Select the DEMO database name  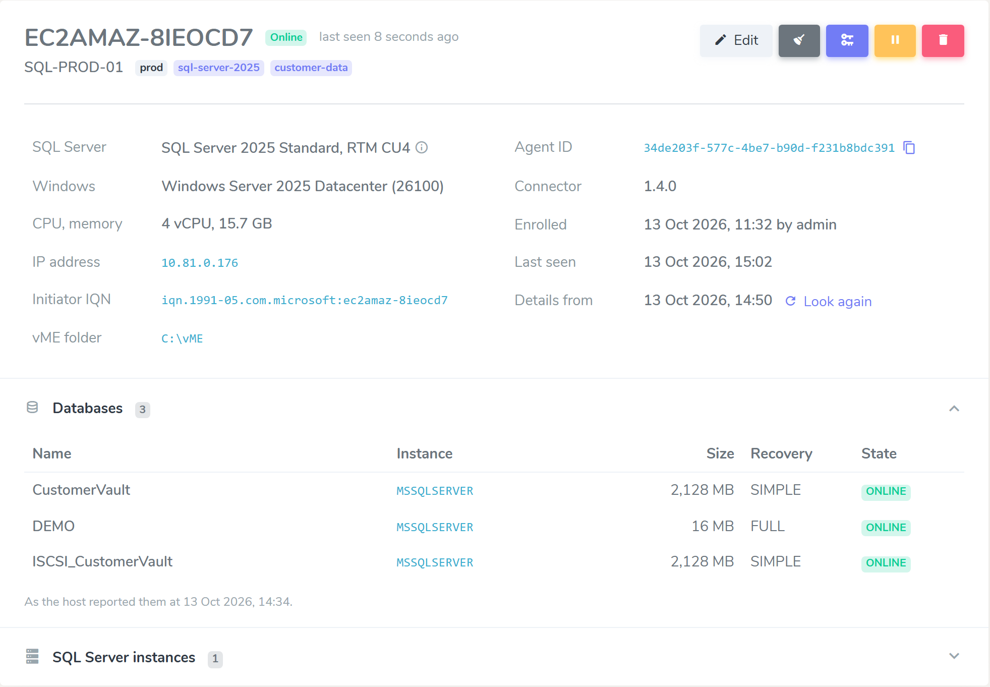[53, 526]
